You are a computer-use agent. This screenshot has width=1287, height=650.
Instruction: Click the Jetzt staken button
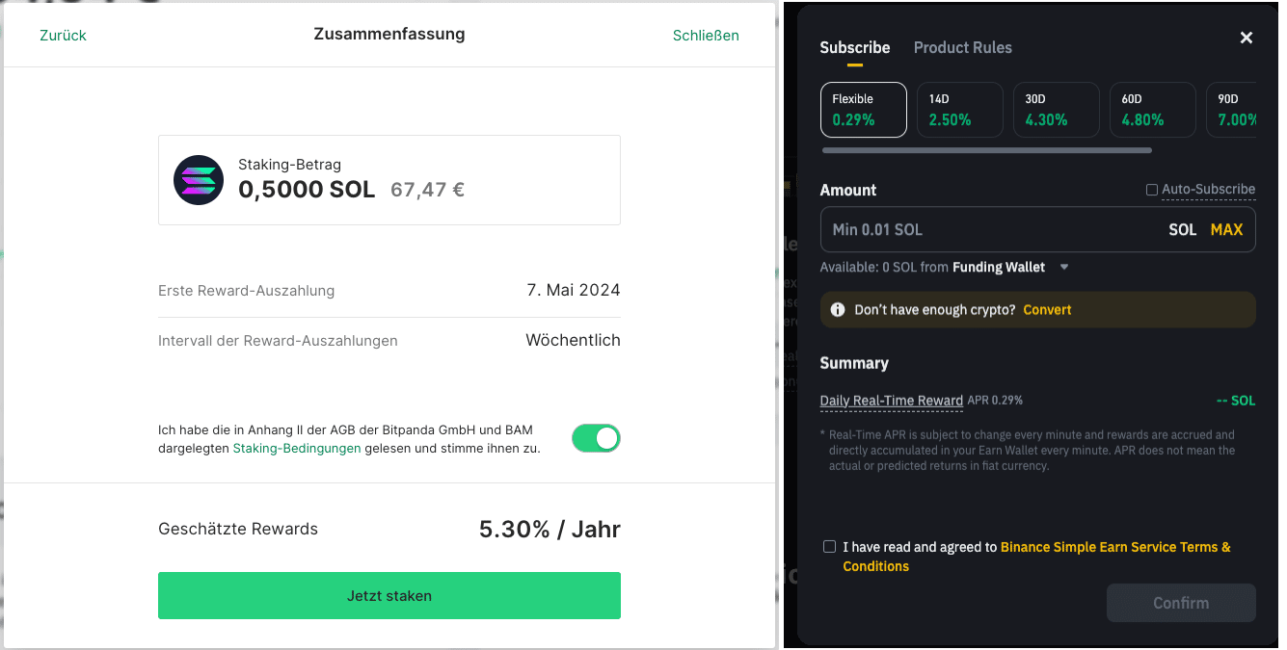(x=389, y=595)
